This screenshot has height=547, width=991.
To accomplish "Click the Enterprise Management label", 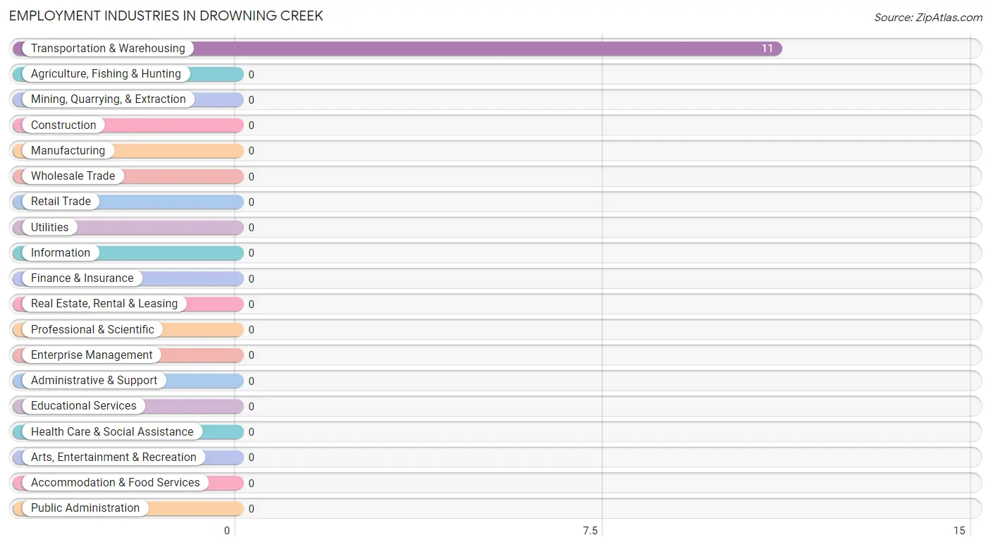I will pyautogui.click(x=92, y=355).
